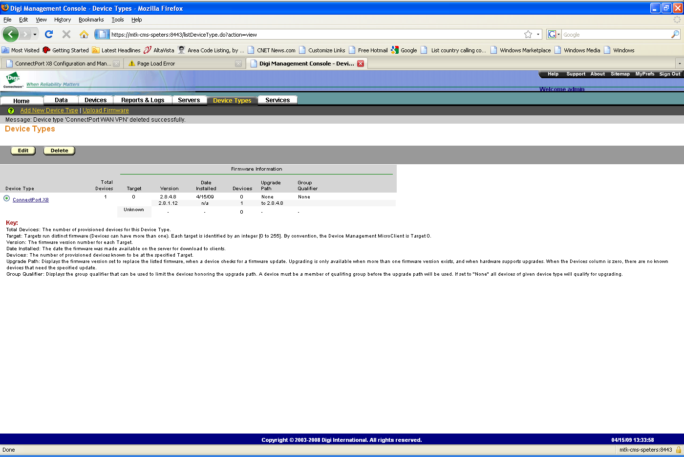Open the search engine selector dropdown
This screenshot has height=457, width=684.
tap(554, 34)
